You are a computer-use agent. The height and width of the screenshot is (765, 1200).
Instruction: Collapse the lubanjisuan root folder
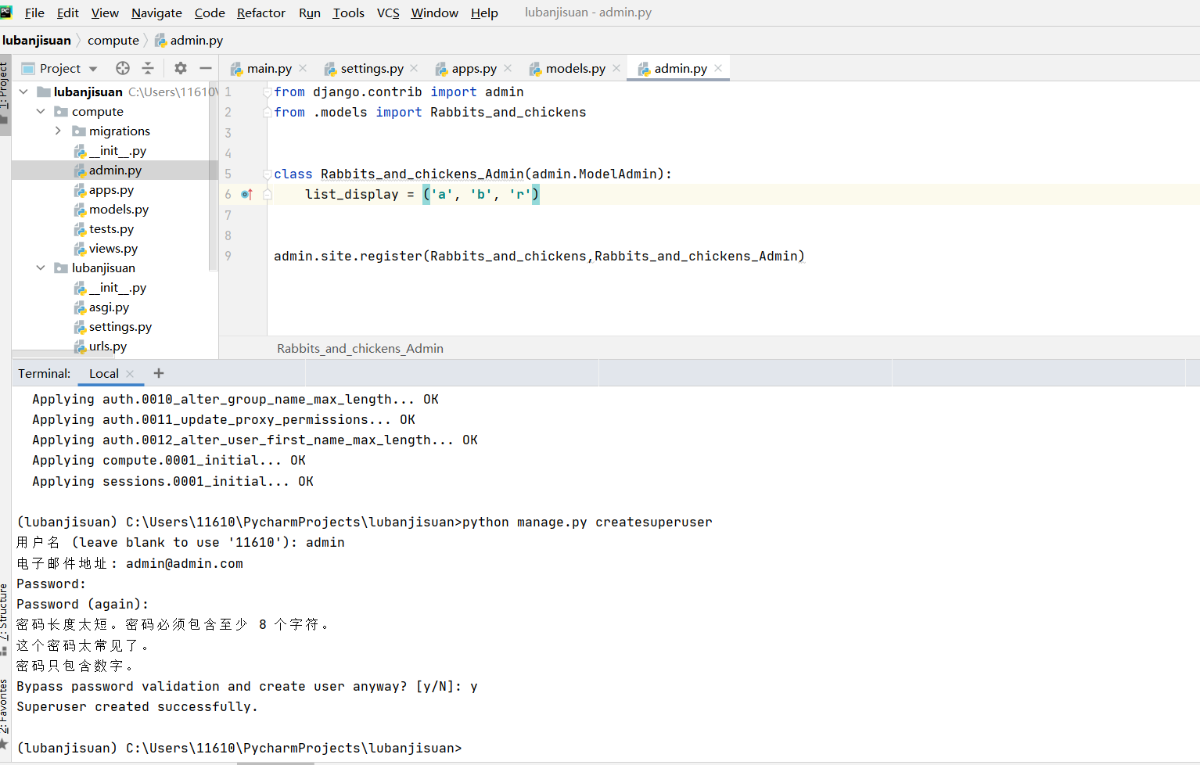(23, 92)
